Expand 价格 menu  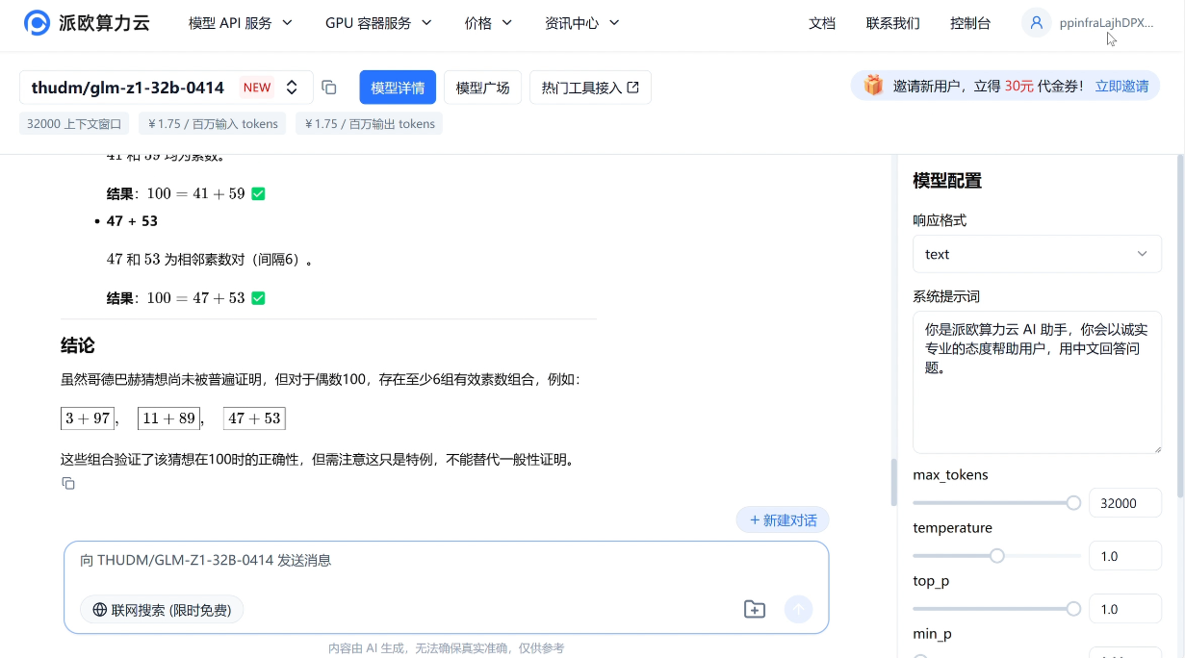(x=488, y=23)
